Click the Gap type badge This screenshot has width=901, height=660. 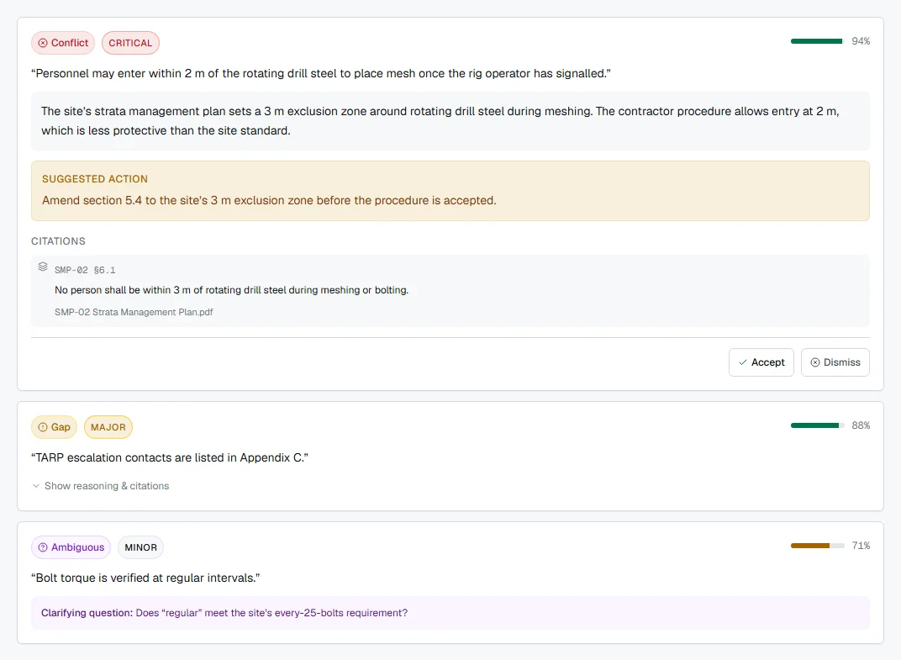(x=54, y=427)
